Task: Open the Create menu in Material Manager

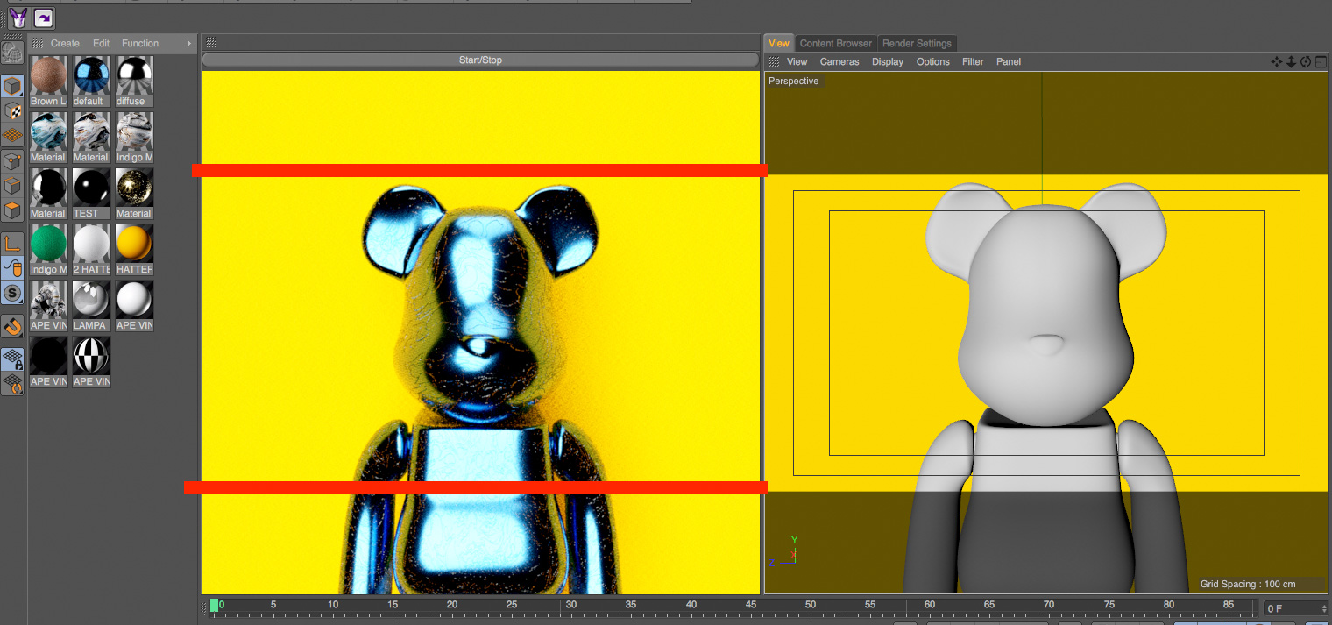Action: click(x=65, y=43)
